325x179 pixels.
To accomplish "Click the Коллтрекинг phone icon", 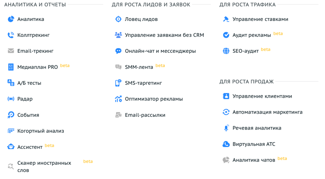I will coord(11,35).
